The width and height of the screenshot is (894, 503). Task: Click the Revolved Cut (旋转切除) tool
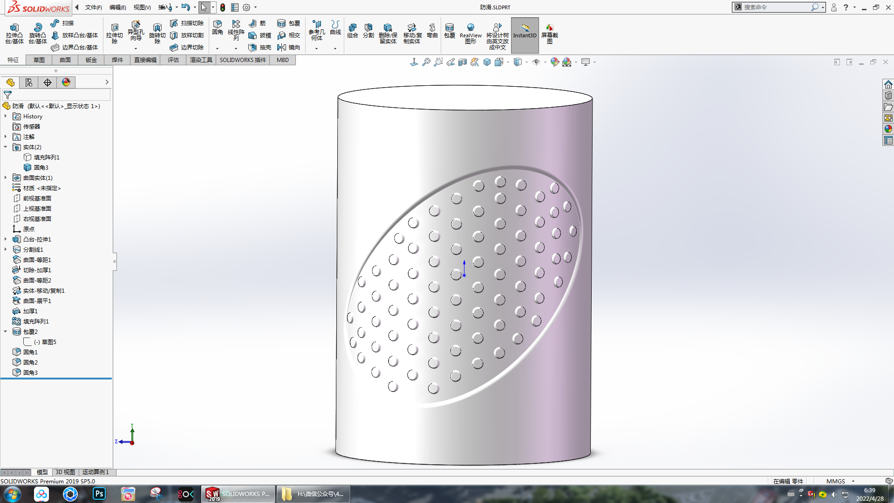157,34
